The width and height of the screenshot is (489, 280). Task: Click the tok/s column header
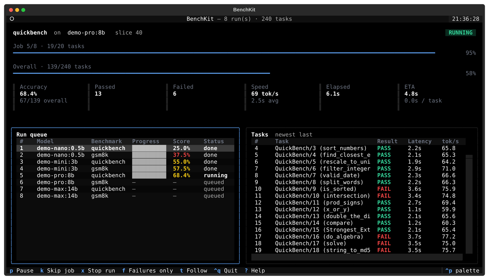point(450,141)
